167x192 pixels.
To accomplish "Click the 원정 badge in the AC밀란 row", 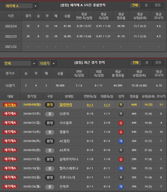I will [x=50, y=141].
